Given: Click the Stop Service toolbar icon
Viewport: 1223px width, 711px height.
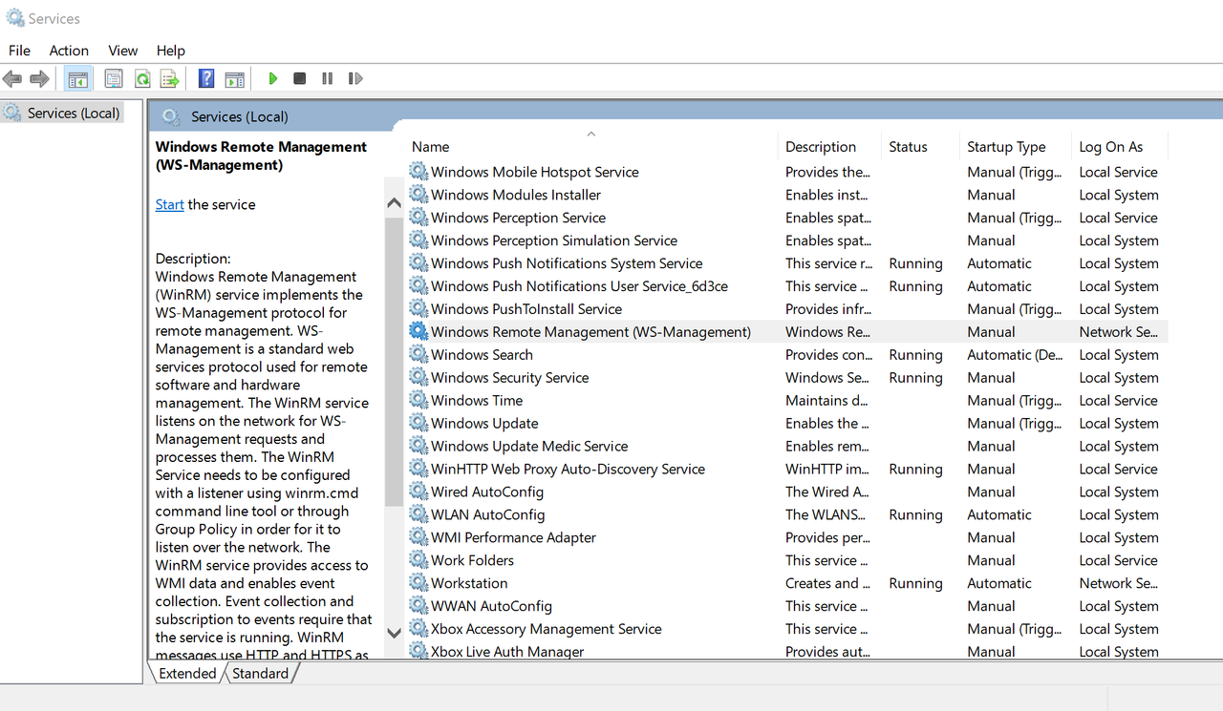Looking at the screenshot, I should 300,78.
